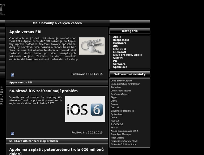Open the SugarSync Manager link
204x155 pixels.
[121, 135]
